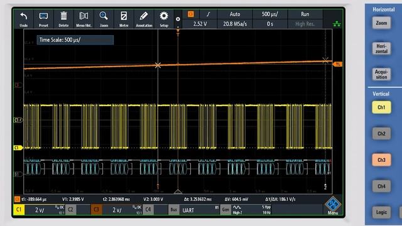Select the B1 bus label marker

(18, 174)
